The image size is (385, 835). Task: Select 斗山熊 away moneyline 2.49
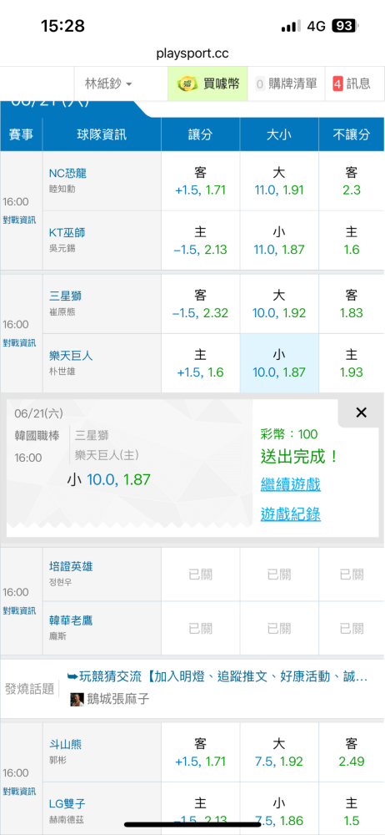(x=352, y=752)
